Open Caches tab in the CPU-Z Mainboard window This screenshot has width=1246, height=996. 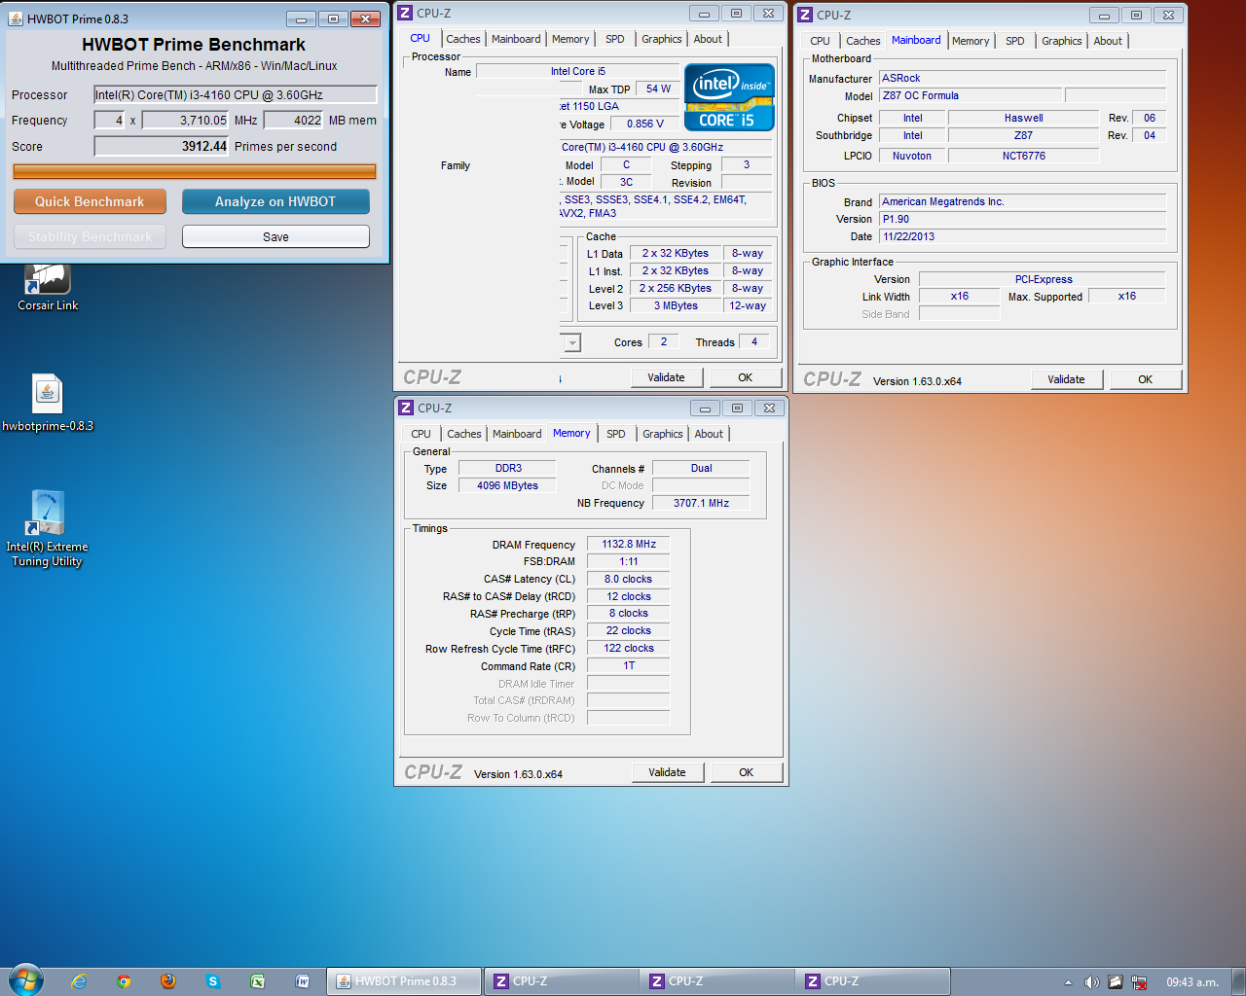(x=863, y=41)
